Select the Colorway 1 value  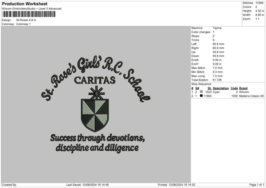point(23,24)
